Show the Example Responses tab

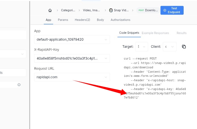[x=155, y=33]
